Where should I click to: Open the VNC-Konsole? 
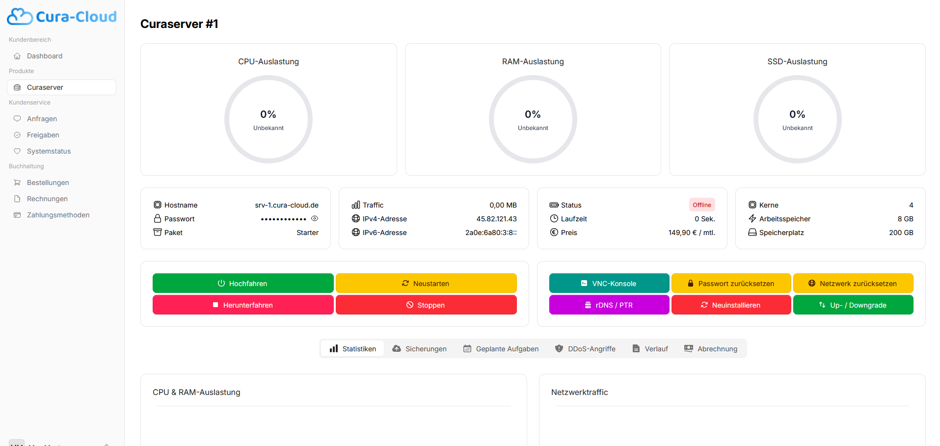[609, 283]
